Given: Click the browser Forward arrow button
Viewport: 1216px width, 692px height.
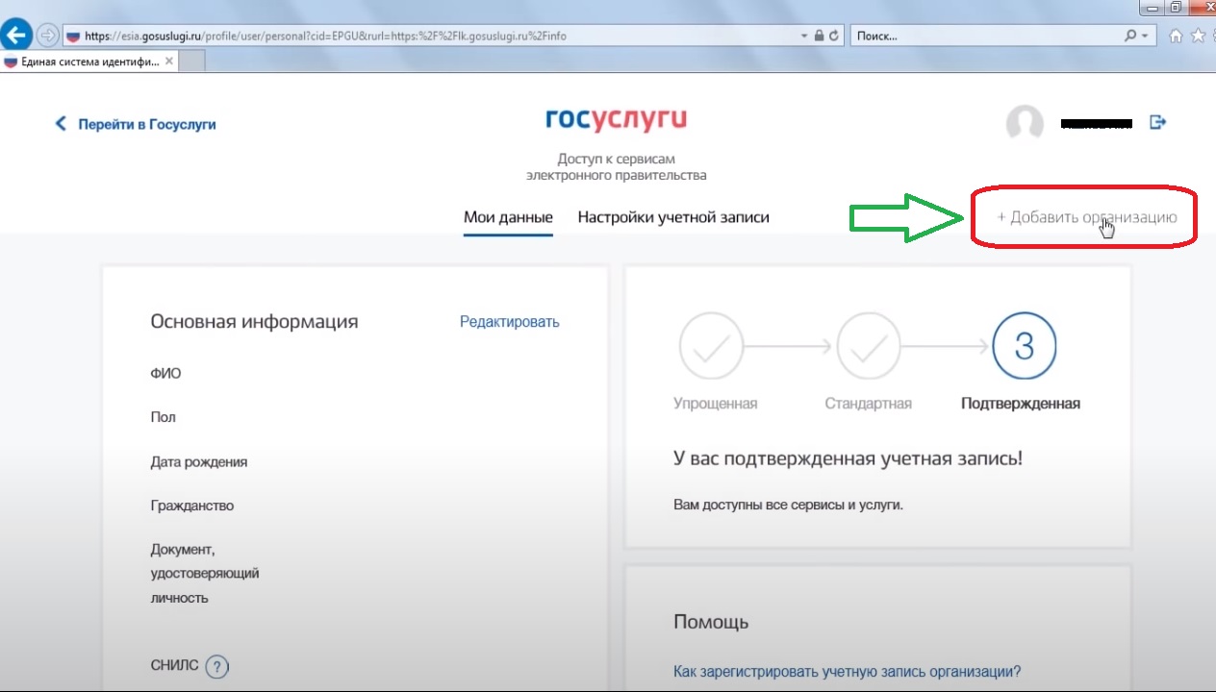Looking at the screenshot, I should tap(47, 37).
